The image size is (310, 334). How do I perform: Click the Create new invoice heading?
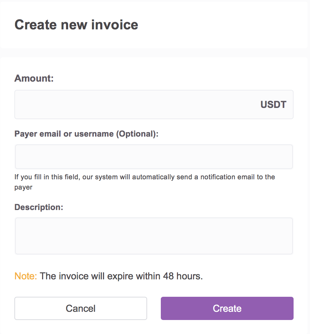76,25
